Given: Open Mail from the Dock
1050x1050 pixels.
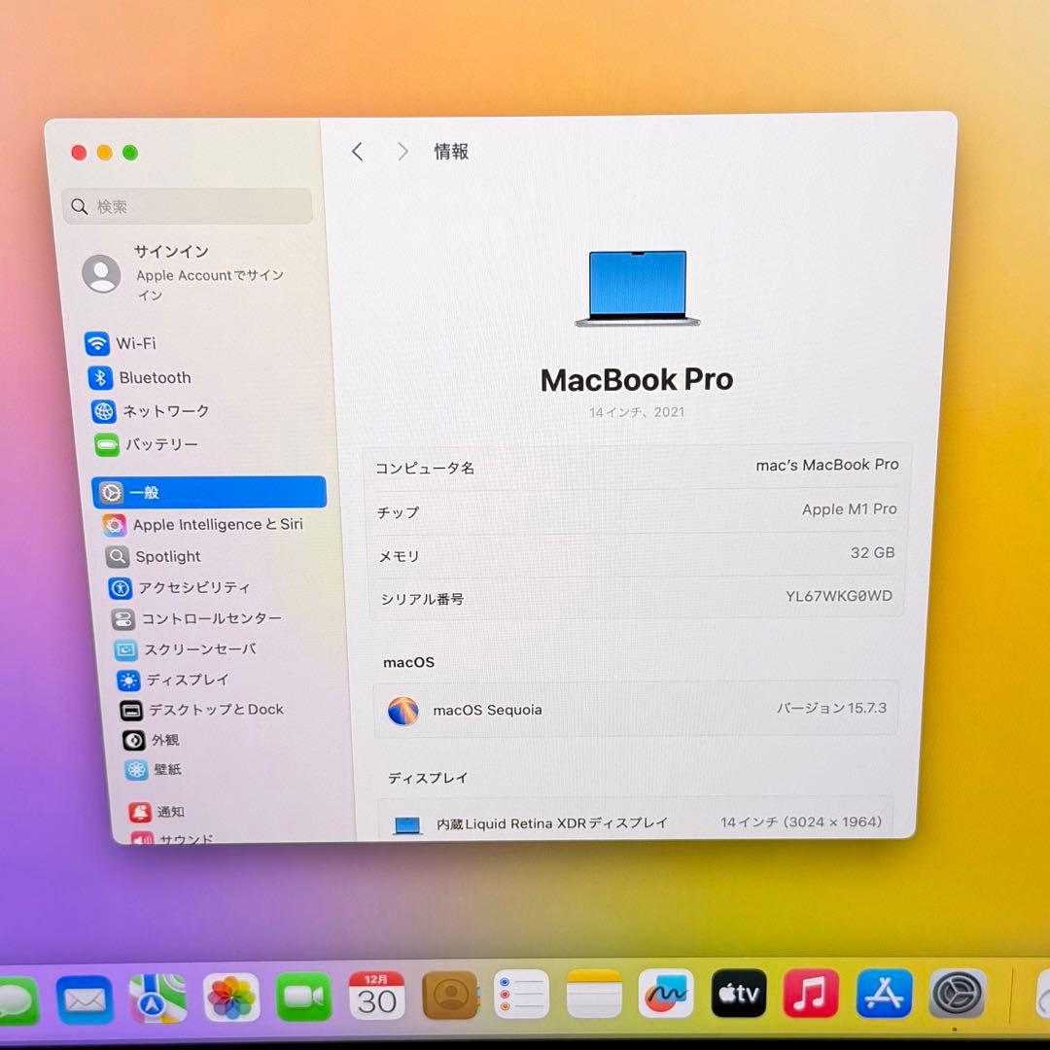Looking at the screenshot, I should click(x=85, y=999).
